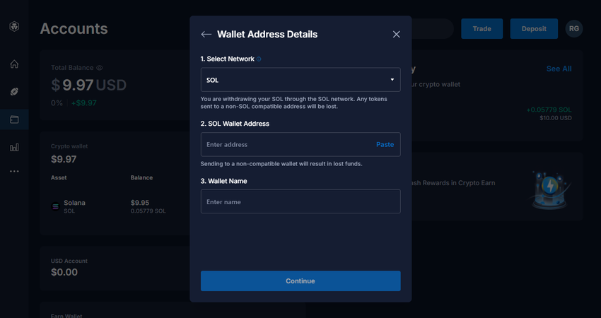Open the RG profile avatar

pos(574,29)
